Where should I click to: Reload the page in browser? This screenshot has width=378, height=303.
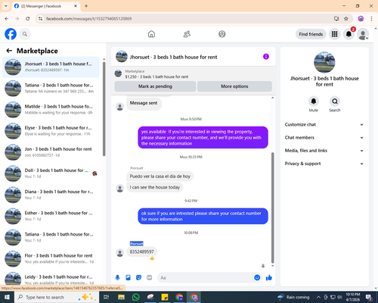(28, 18)
